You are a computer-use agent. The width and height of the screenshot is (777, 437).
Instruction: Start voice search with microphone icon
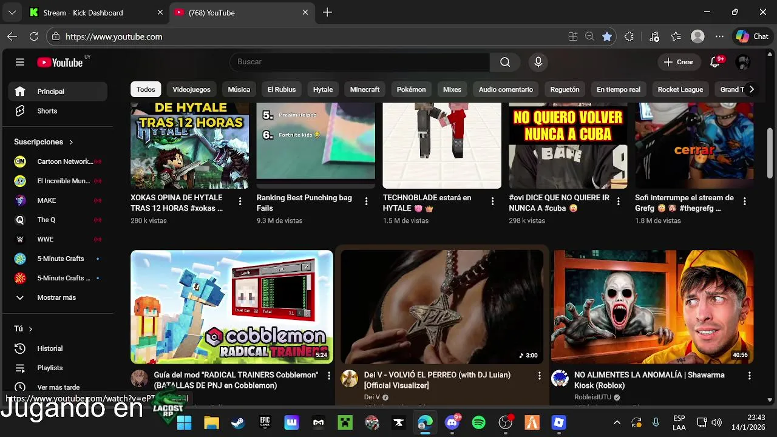click(538, 62)
